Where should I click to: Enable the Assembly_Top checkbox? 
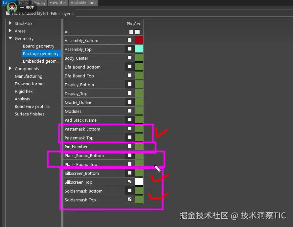coord(129,49)
